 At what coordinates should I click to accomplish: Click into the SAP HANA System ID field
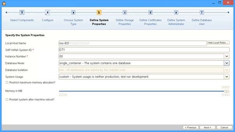point(144,50)
